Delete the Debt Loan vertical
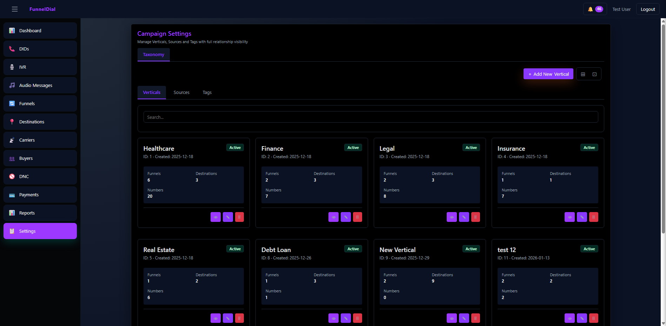 357,318
